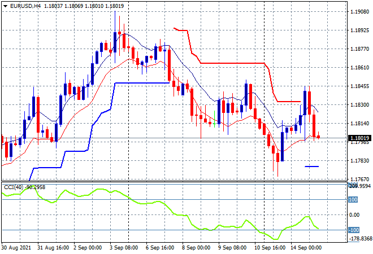The height and width of the screenshot is (254, 373).
Task: Click the 30 Aug 2021 date label
Action: pos(16,248)
